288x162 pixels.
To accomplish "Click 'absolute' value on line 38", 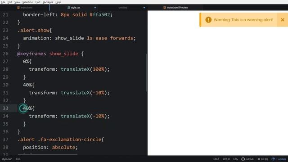I will pos(63,147).
